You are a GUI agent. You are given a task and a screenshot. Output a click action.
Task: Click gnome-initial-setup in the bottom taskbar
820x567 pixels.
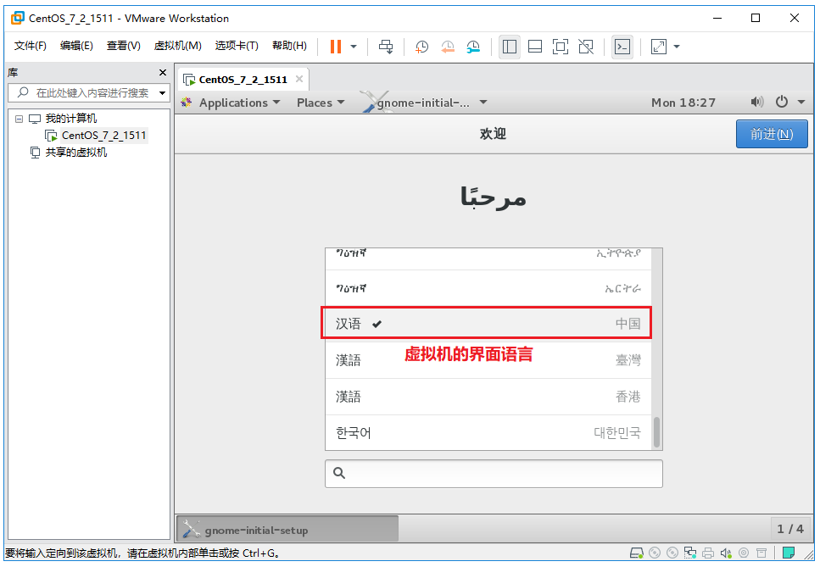pyautogui.click(x=287, y=530)
